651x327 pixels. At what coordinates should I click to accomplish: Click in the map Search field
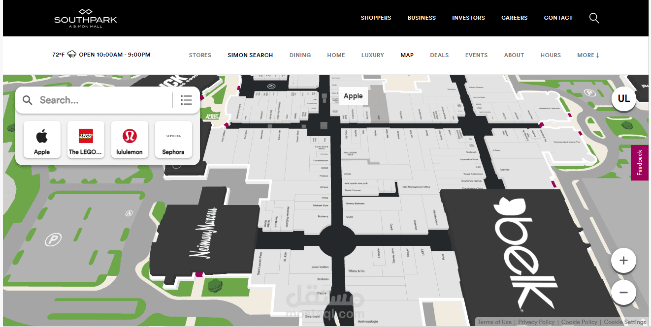(x=103, y=100)
